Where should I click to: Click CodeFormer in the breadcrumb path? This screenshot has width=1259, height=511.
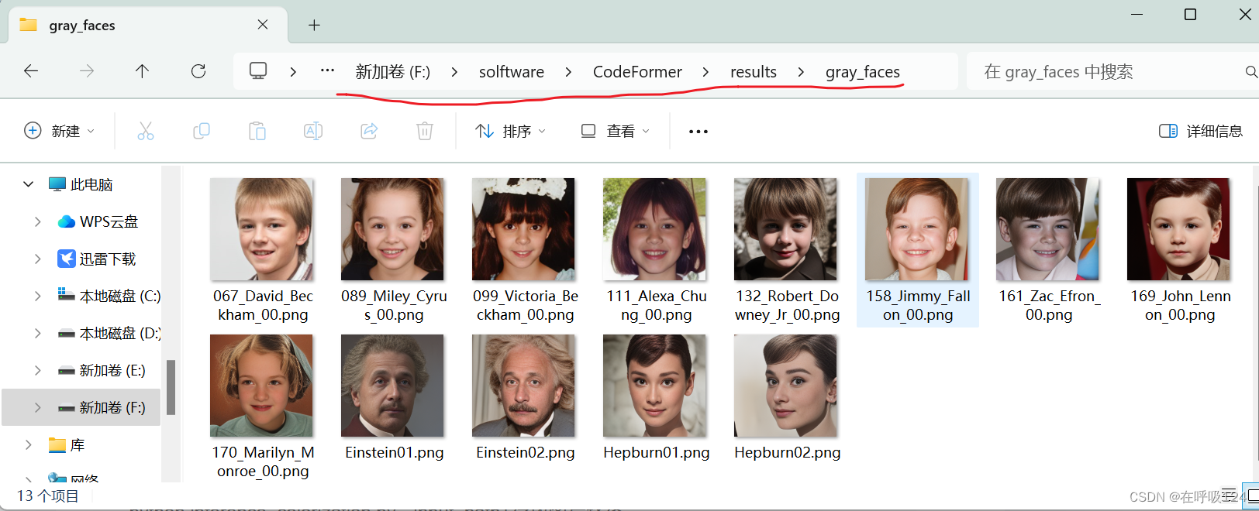637,72
